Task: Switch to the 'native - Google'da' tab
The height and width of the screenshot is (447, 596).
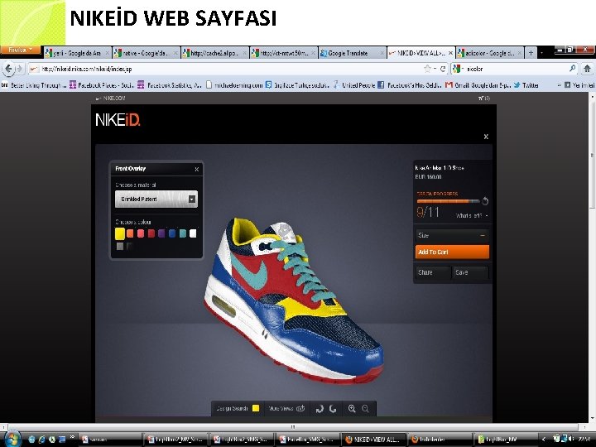Action: [146, 53]
